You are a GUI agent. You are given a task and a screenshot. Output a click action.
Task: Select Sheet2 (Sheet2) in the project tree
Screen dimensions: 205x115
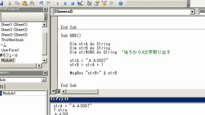coord(14,30)
